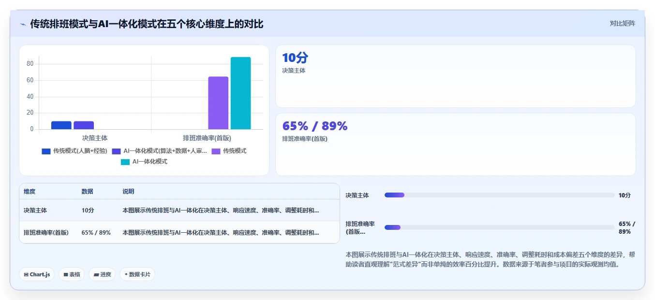This screenshot has width=655, height=300.
Task: Click the 10分 data card
Action: 455,76
